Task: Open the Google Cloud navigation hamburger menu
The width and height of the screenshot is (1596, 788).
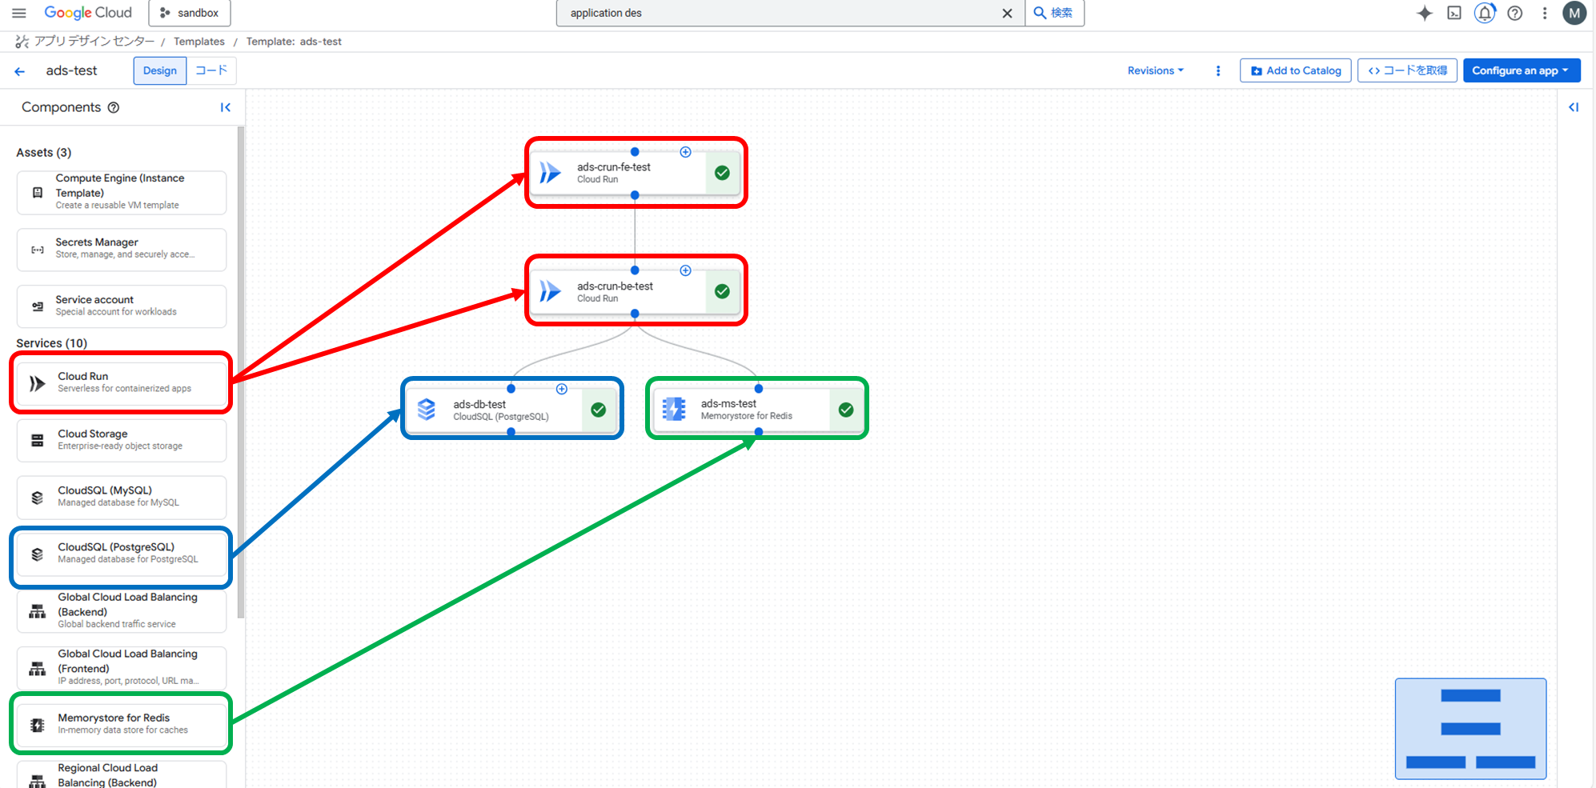Action: (19, 13)
